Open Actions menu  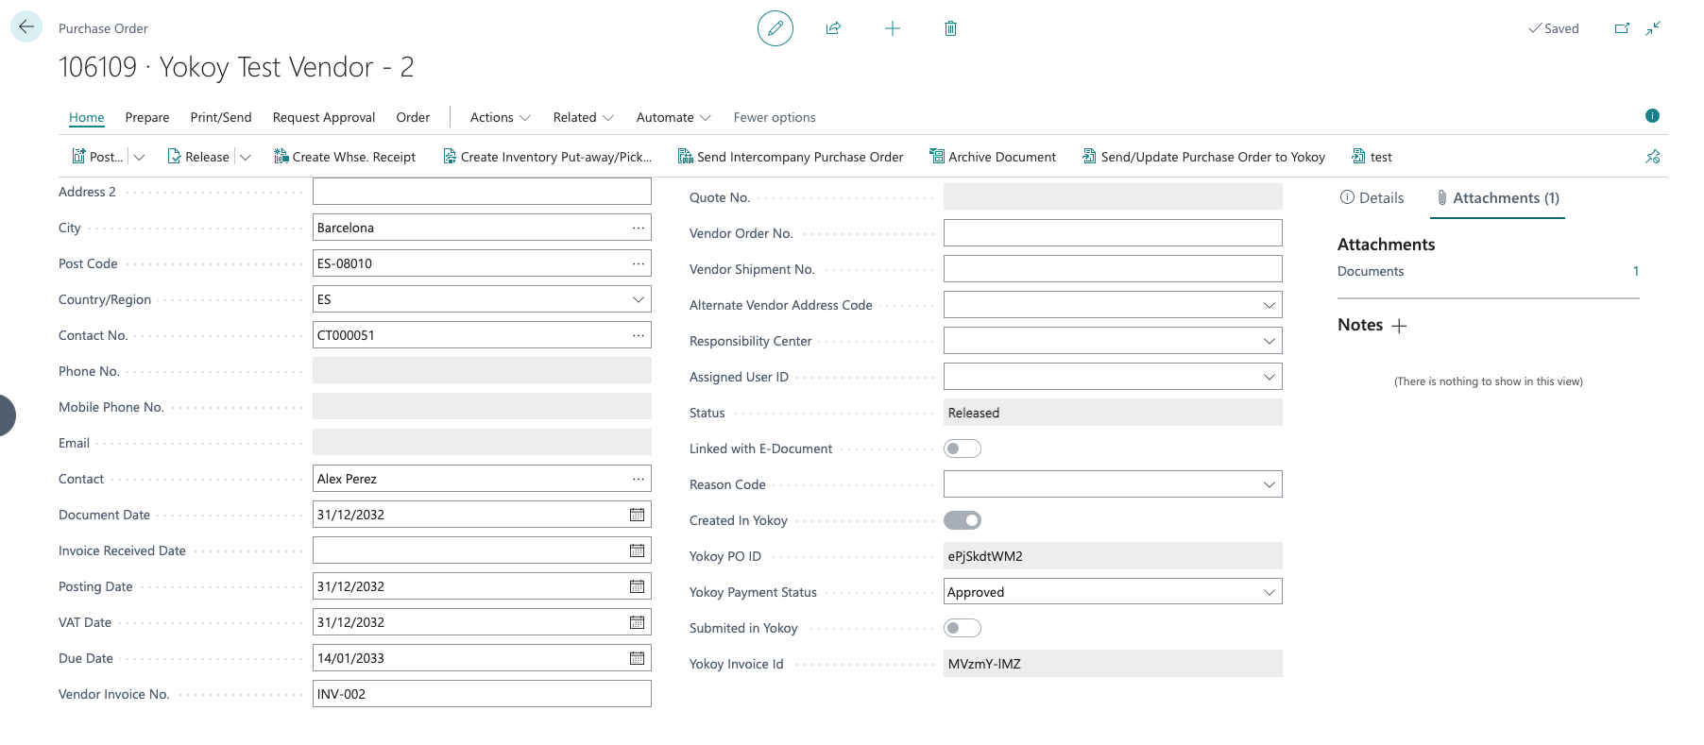click(500, 117)
